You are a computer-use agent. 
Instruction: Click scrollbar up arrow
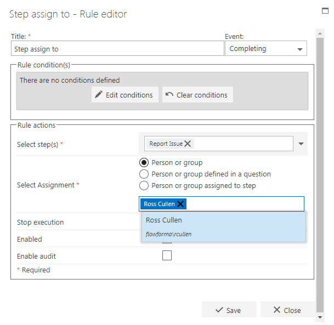(320, 33)
